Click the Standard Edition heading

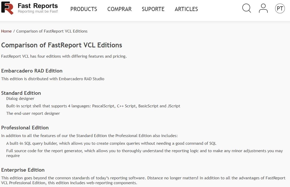pos(21,93)
